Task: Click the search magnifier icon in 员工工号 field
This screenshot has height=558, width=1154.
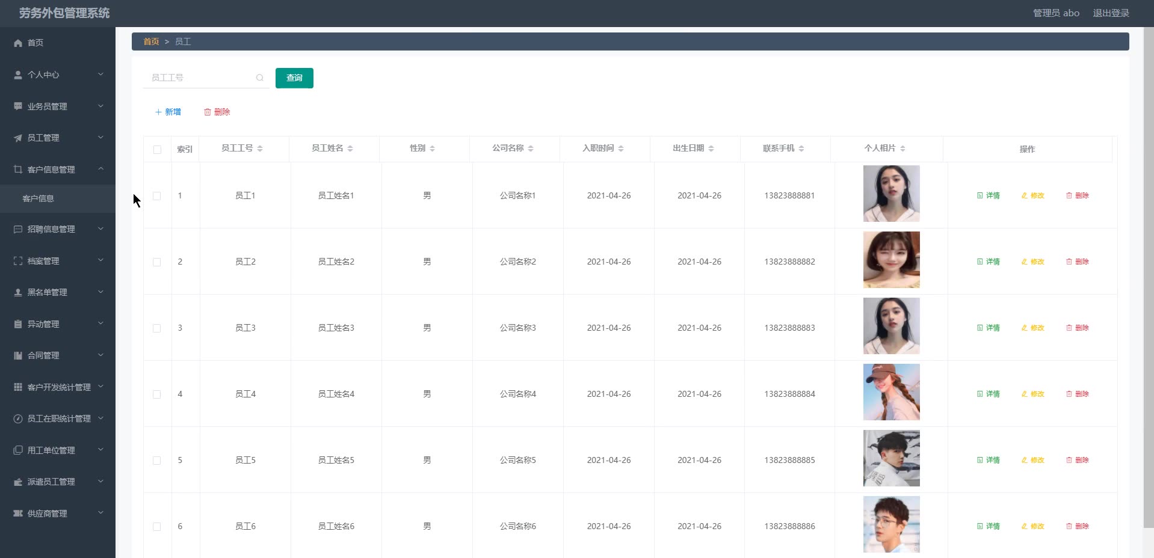Action: point(260,78)
